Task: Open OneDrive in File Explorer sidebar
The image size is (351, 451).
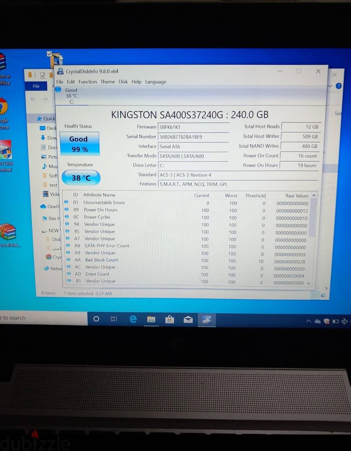Action: pyautogui.click(x=50, y=206)
